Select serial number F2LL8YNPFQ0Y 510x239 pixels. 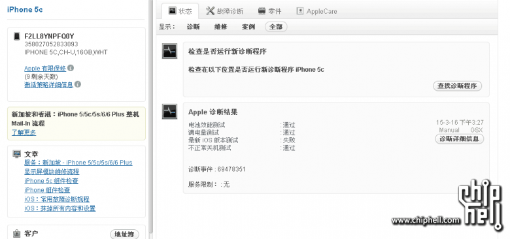coord(49,36)
